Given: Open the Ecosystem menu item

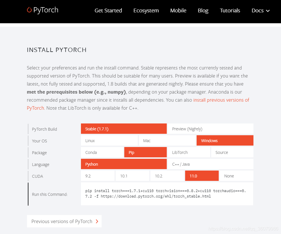Looking at the screenshot, I should coord(146,11).
